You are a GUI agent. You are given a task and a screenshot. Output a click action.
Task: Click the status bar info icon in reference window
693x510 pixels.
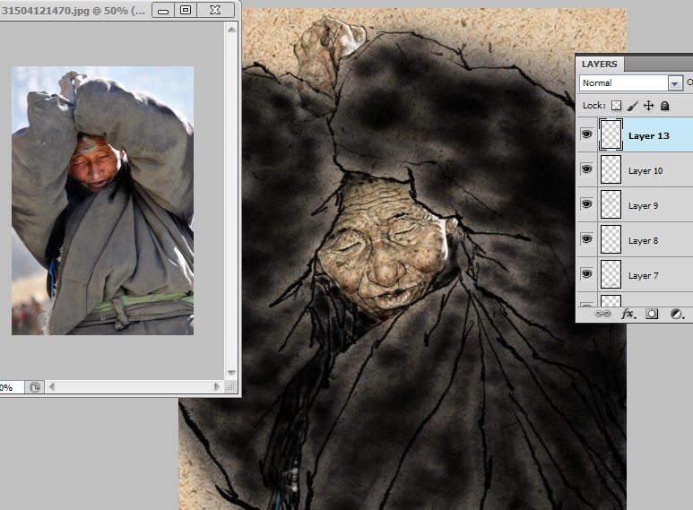pos(34,387)
